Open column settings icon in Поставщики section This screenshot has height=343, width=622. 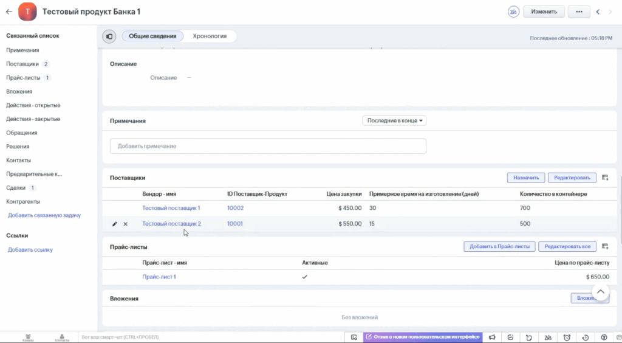tap(605, 178)
